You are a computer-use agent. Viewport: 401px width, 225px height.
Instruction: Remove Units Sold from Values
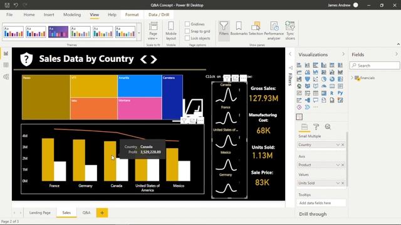point(343,183)
